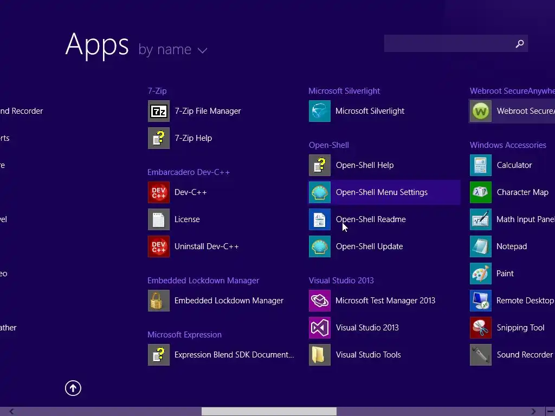Expand the 'by name' sort dropdown

tap(173, 49)
